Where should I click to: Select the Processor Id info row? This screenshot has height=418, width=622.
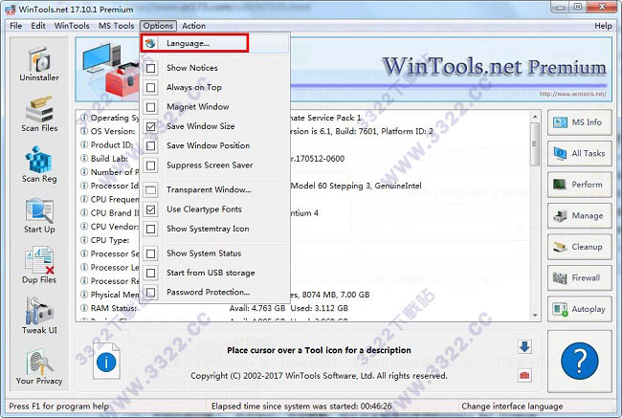(303, 186)
